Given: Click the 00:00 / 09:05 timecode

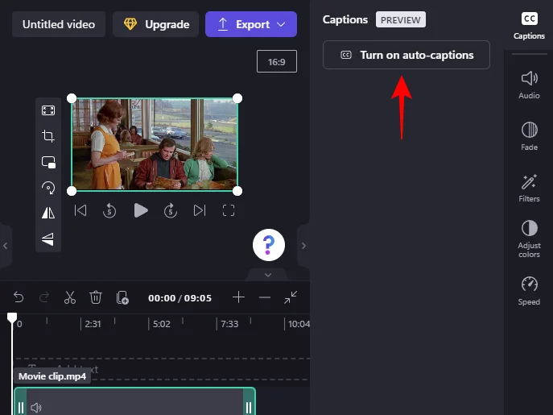Looking at the screenshot, I should pos(180,297).
